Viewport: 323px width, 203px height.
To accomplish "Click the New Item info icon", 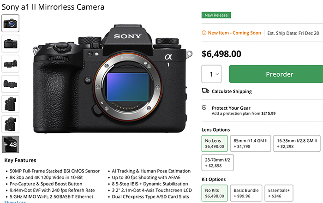I will pos(204,33).
